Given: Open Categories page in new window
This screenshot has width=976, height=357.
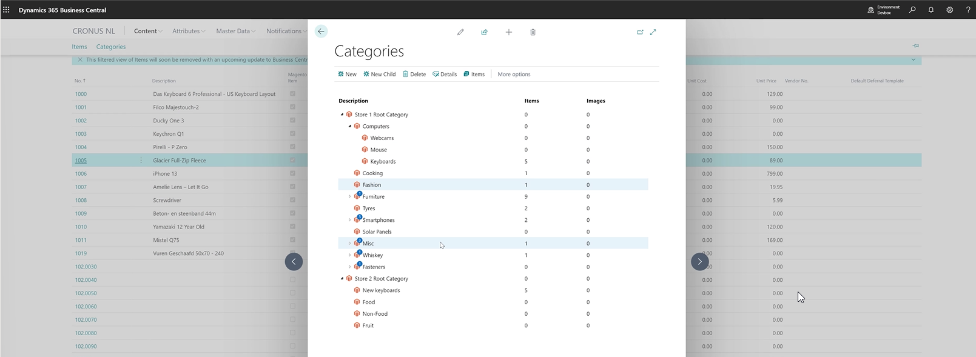Looking at the screenshot, I should (x=640, y=32).
